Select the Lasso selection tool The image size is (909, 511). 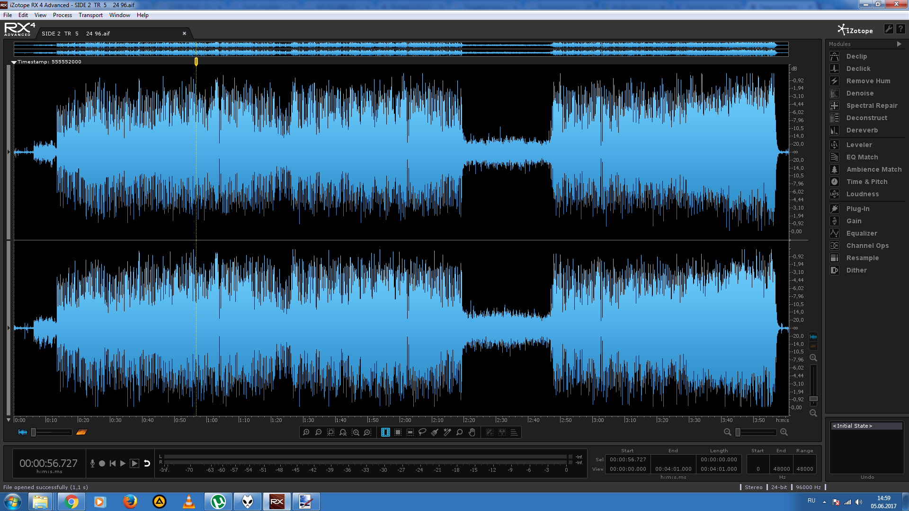(x=422, y=432)
